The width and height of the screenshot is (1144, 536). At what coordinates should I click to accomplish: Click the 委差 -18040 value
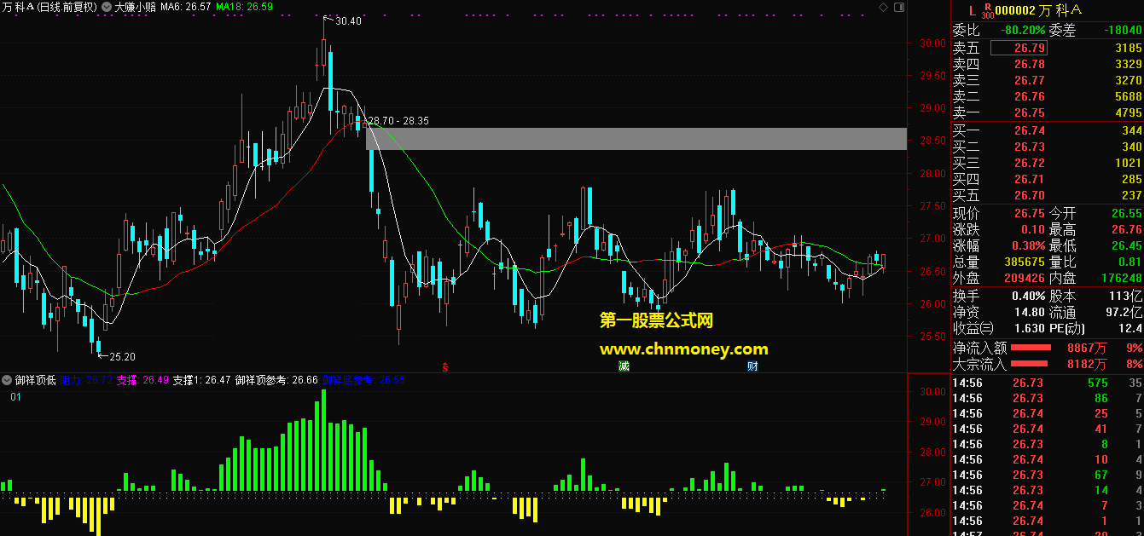click(1121, 31)
